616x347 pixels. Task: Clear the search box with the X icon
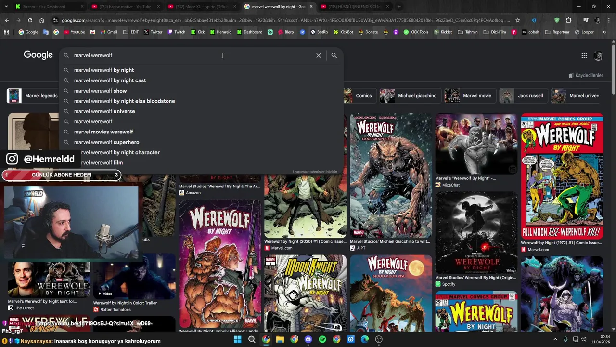[319, 55]
